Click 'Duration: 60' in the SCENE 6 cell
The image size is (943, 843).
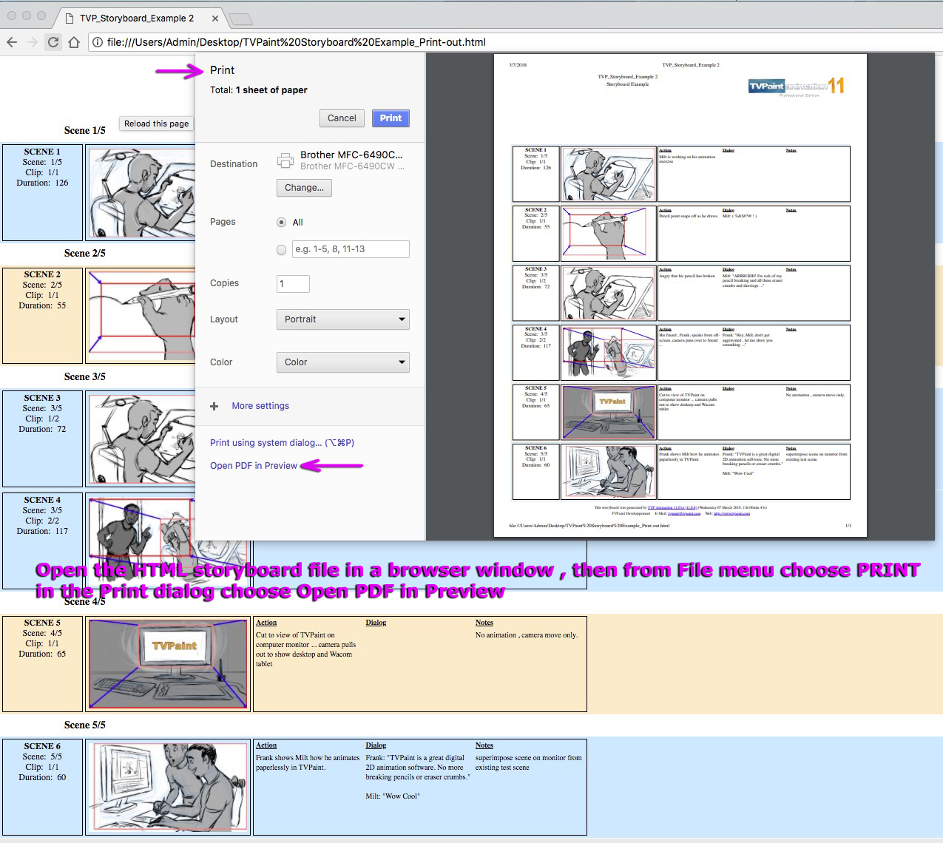point(42,777)
